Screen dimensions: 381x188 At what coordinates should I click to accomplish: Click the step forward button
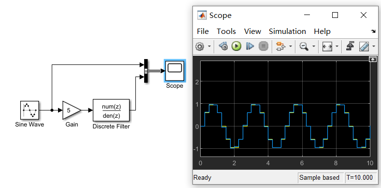250,46
